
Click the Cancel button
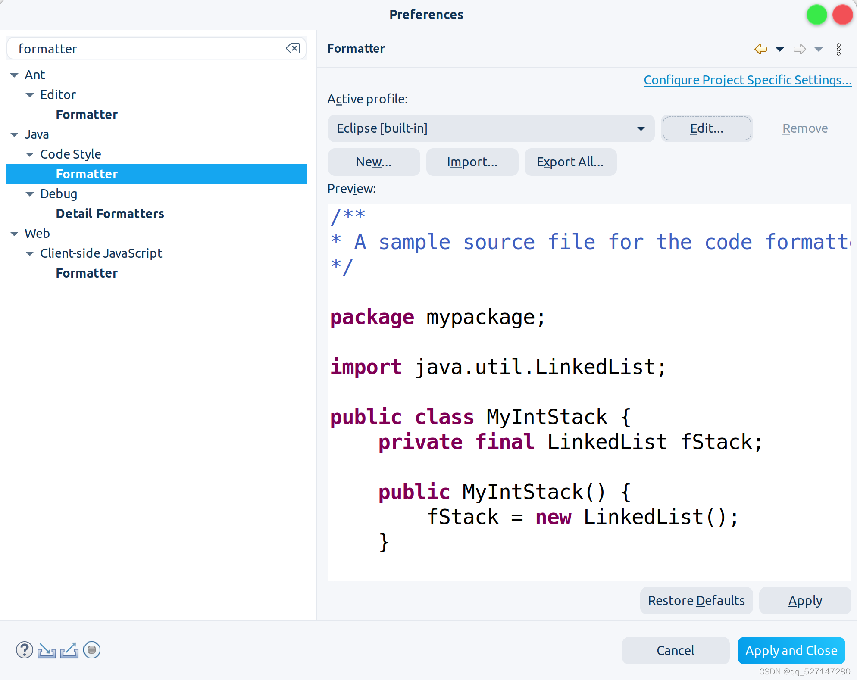[x=676, y=651]
